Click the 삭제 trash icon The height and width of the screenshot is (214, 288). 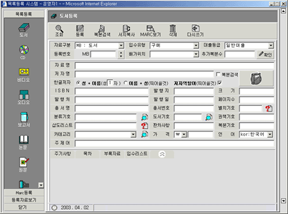[173, 31]
